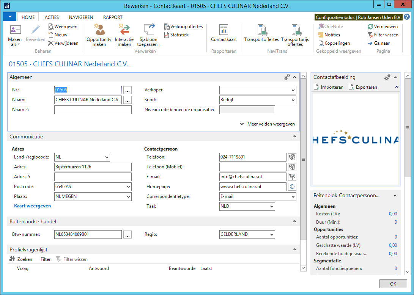Switch to the HOME ribbon tab

(x=28, y=17)
